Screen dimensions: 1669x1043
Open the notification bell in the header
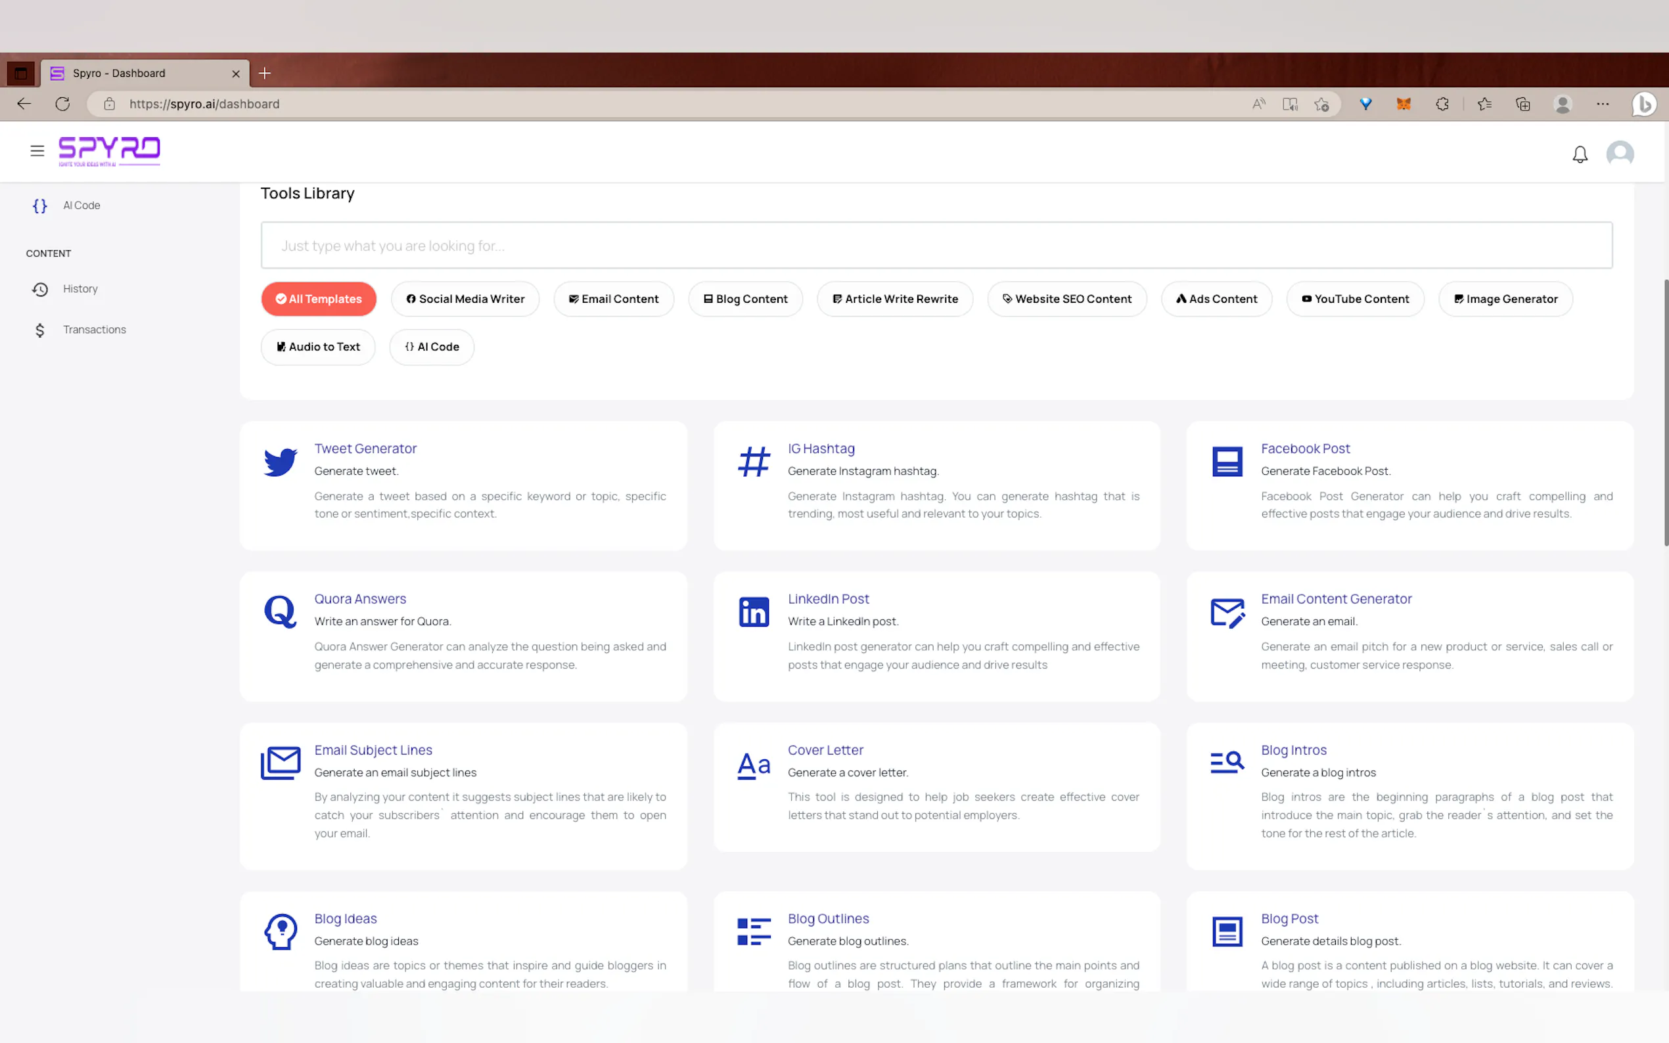click(1579, 154)
